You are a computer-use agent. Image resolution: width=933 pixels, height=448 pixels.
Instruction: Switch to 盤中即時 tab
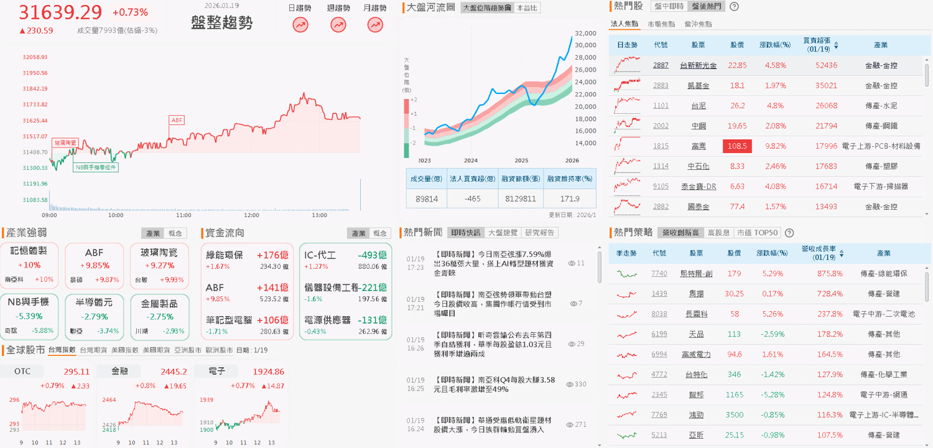671,6
